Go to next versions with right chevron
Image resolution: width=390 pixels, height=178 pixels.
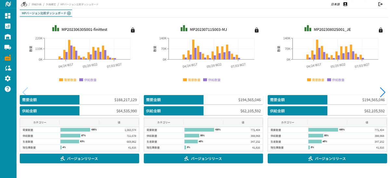coord(383,92)
